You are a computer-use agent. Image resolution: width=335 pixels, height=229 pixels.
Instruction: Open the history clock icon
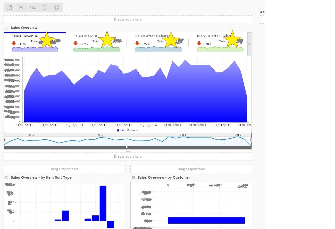pos(45,7)
